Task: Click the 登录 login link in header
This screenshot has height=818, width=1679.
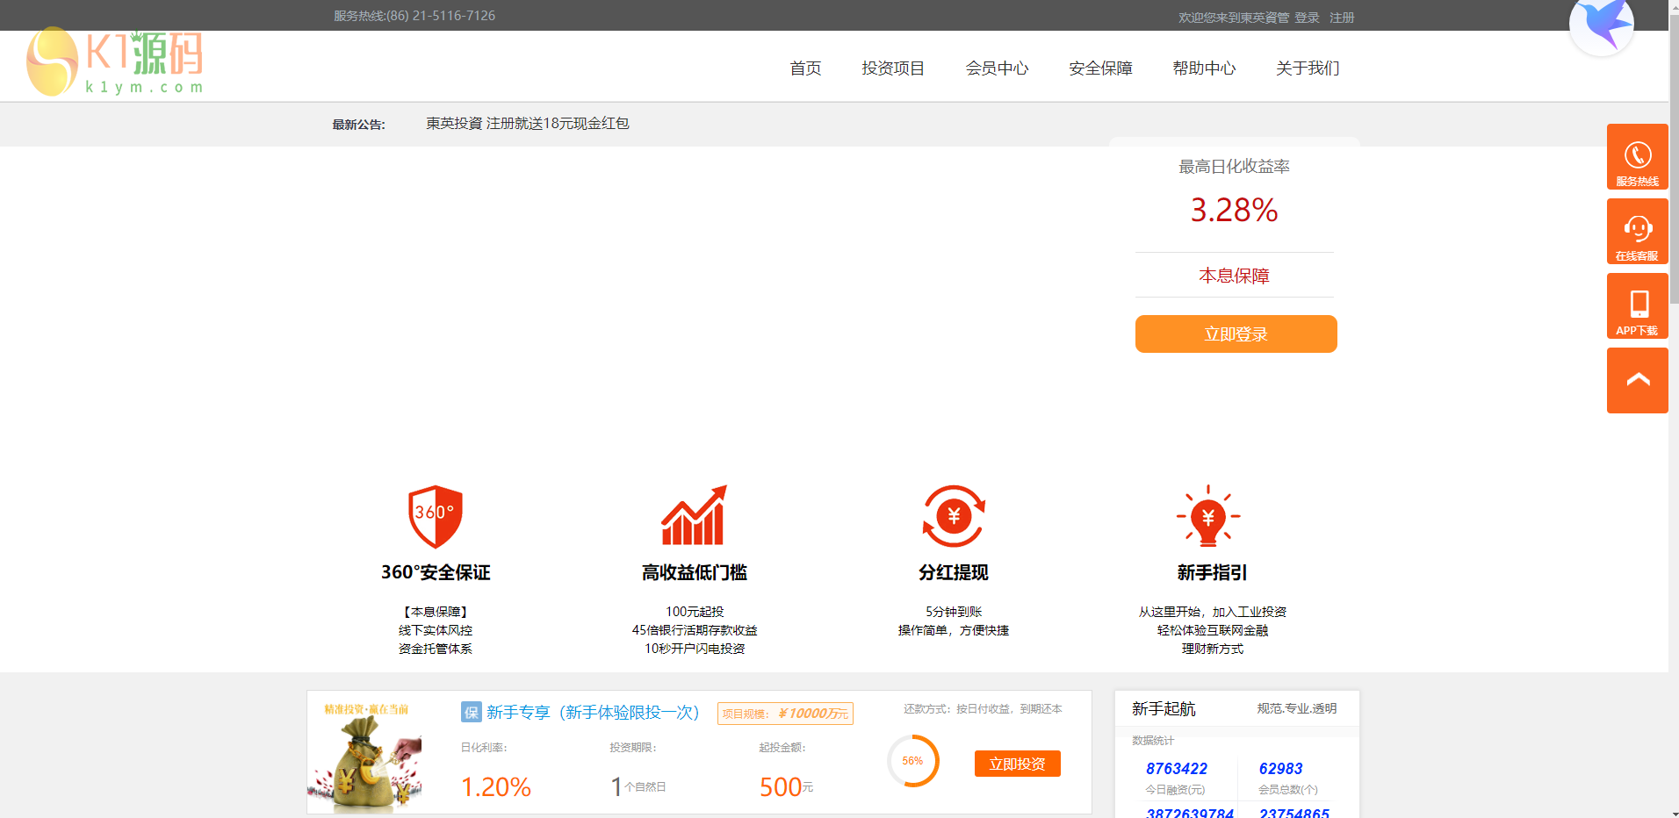Action: point(1307,18)
